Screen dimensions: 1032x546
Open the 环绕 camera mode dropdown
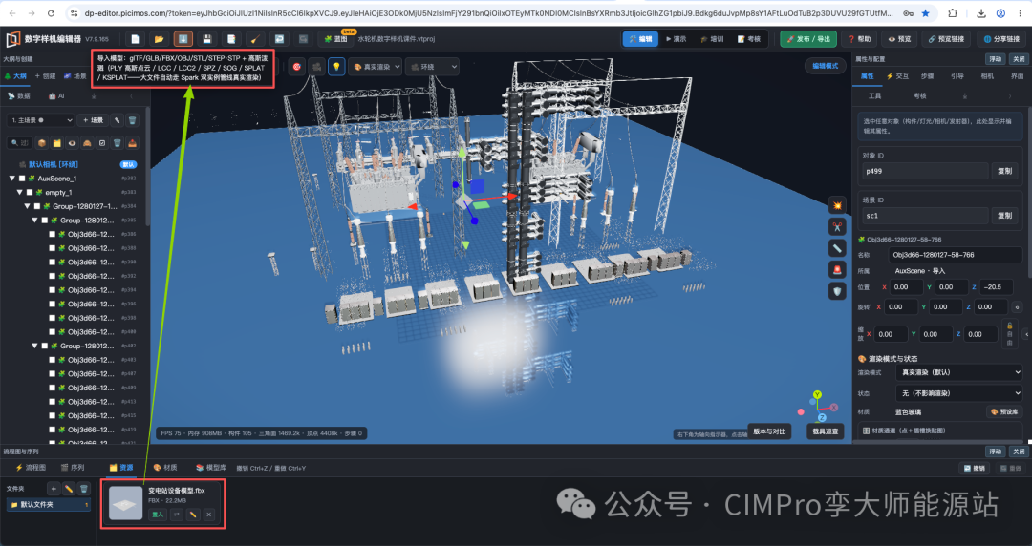click(432, 67)
